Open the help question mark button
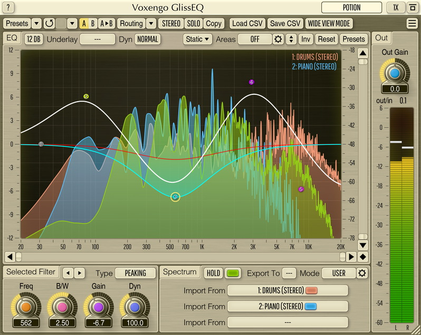The height and width of the screenshot is (335, 421). pyautogui.click(x=8, y=7)
